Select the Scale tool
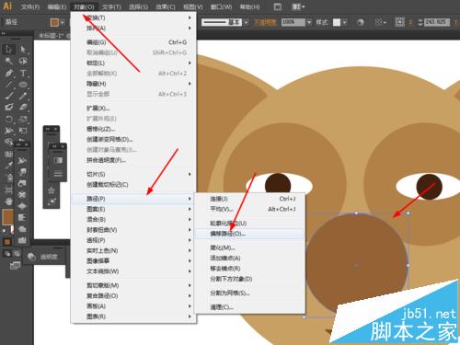460x345 pixels. click(x=23, y=119)
